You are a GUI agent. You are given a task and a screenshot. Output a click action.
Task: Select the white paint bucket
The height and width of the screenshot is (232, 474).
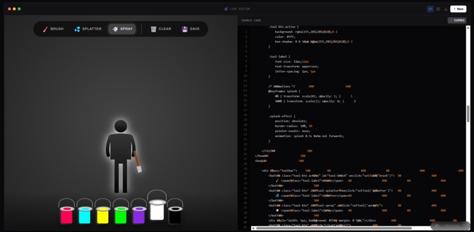157,206
